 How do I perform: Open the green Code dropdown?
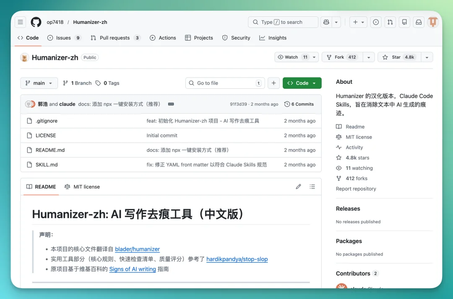302,83
